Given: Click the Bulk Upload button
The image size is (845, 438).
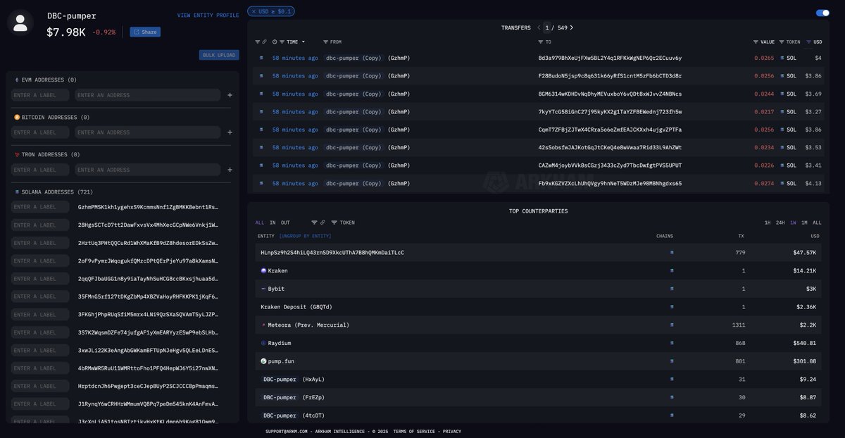Looking at the screenshot, I should 219,55.
